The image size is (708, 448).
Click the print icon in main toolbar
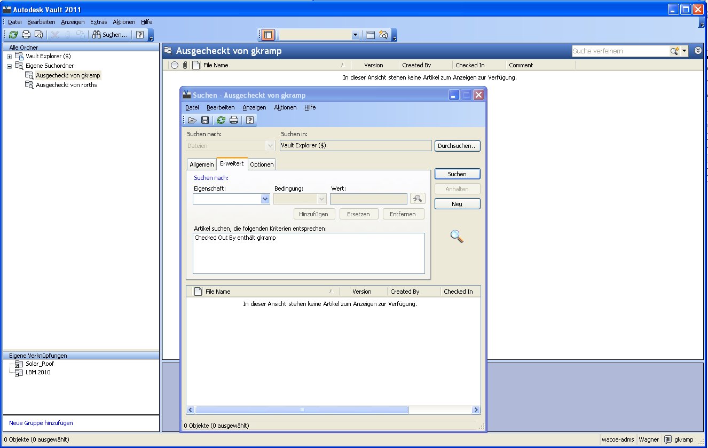[x=26, y=35]
